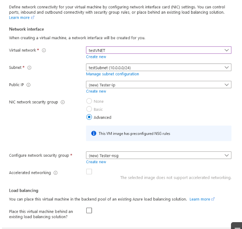Click Create new under Virtual network

pos(96,57)
